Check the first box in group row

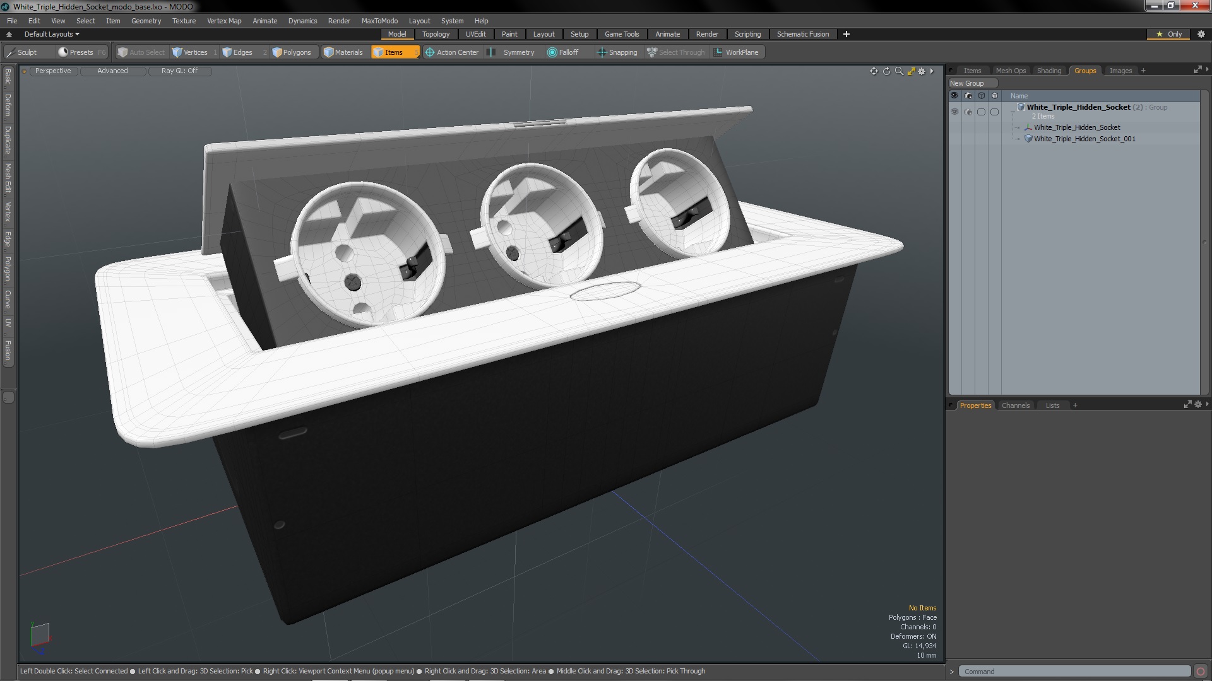(x=981, y=112)
